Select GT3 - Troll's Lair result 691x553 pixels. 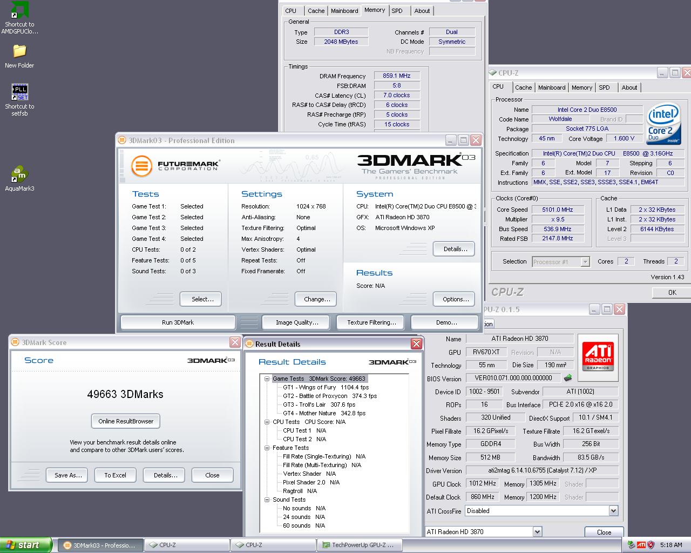(319, 404)
